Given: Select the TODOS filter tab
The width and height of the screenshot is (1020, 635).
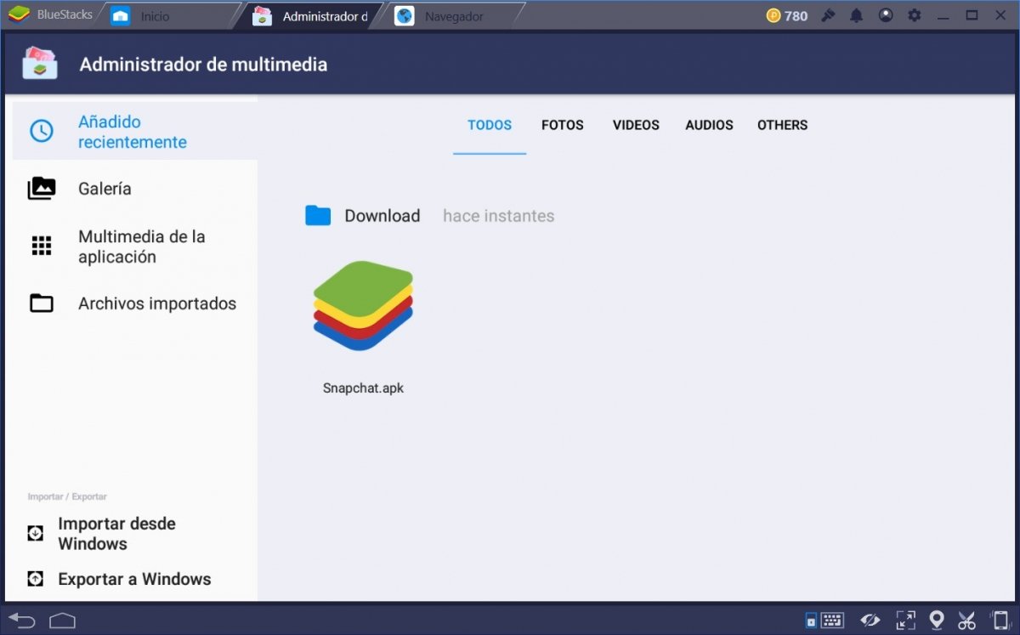Looking at the screenshot, I should 490,125.
